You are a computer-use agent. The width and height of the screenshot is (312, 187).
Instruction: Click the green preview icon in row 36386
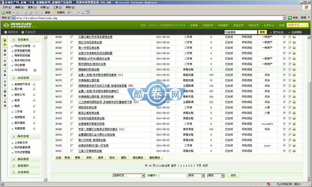click(x=294, y=48)
